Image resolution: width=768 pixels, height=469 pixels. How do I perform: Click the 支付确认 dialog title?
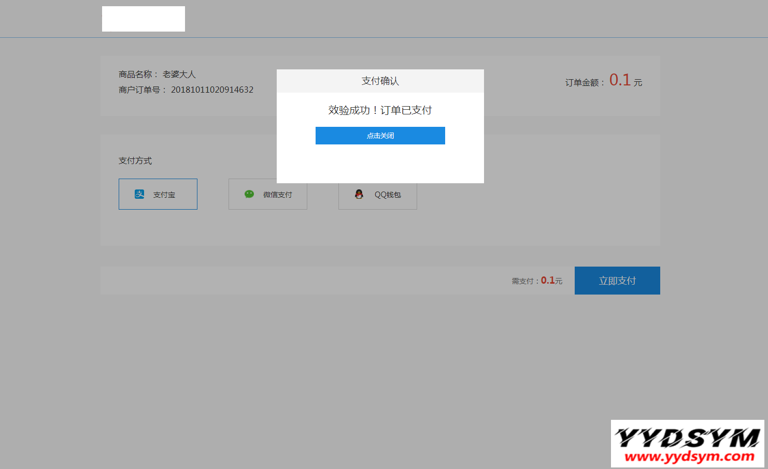point(380,81)
